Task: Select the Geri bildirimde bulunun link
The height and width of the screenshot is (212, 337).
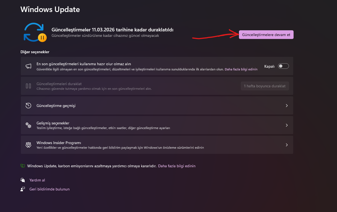Action: pos(49,189)
